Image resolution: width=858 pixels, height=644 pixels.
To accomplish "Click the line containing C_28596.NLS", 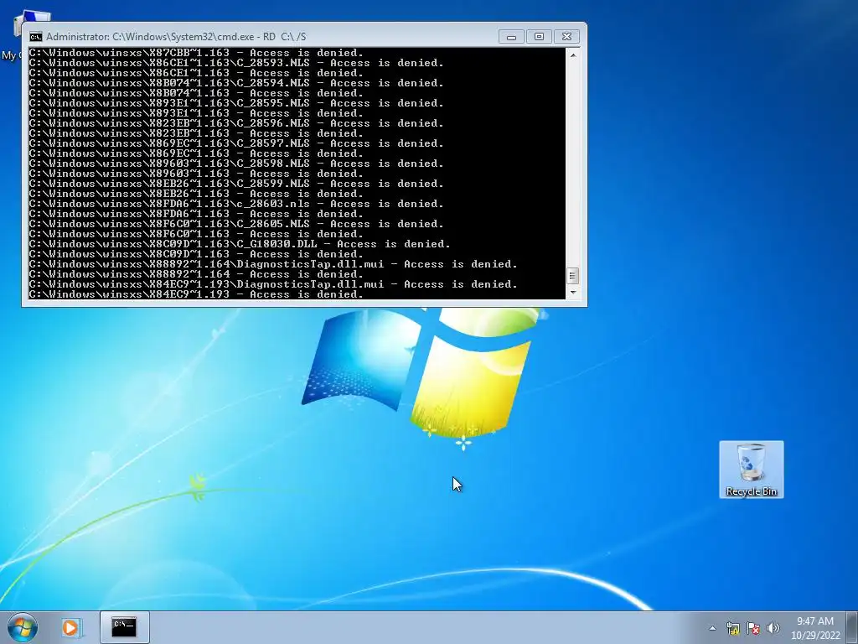I will [236, 123].
